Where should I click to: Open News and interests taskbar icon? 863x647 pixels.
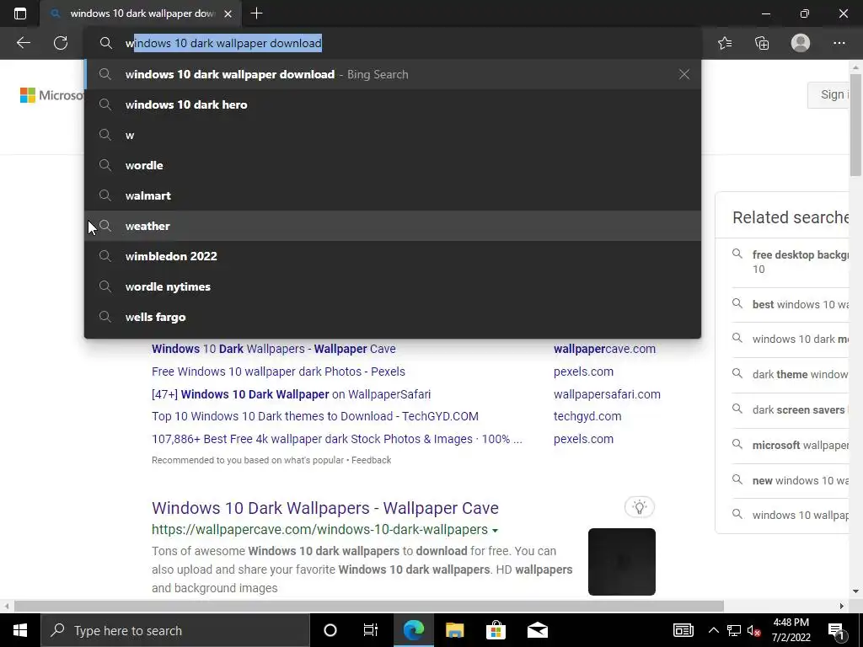pyautogui.click(x=683, y=630)
